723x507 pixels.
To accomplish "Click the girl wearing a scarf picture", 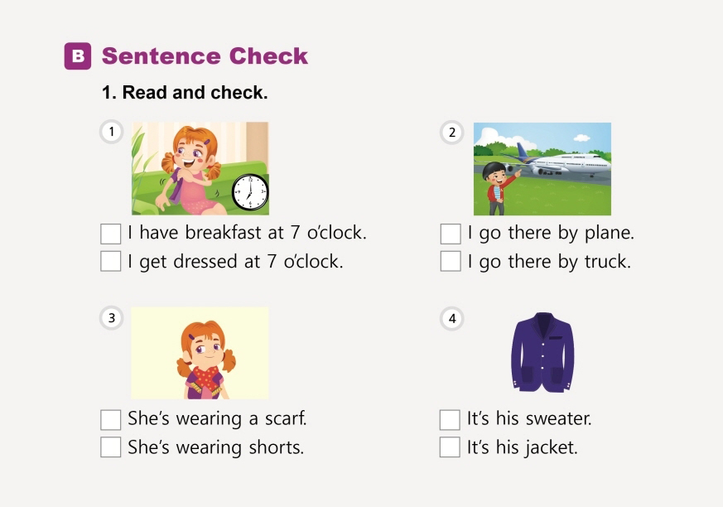I will tap(200, 353).
